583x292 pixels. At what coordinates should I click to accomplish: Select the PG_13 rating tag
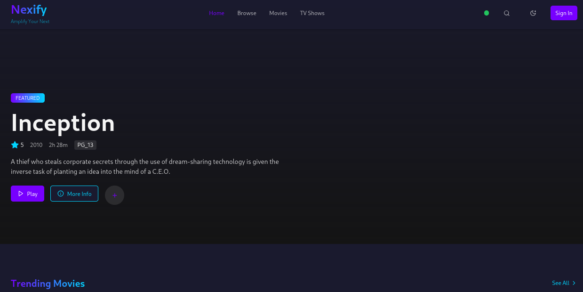click(x=85, y=145)
